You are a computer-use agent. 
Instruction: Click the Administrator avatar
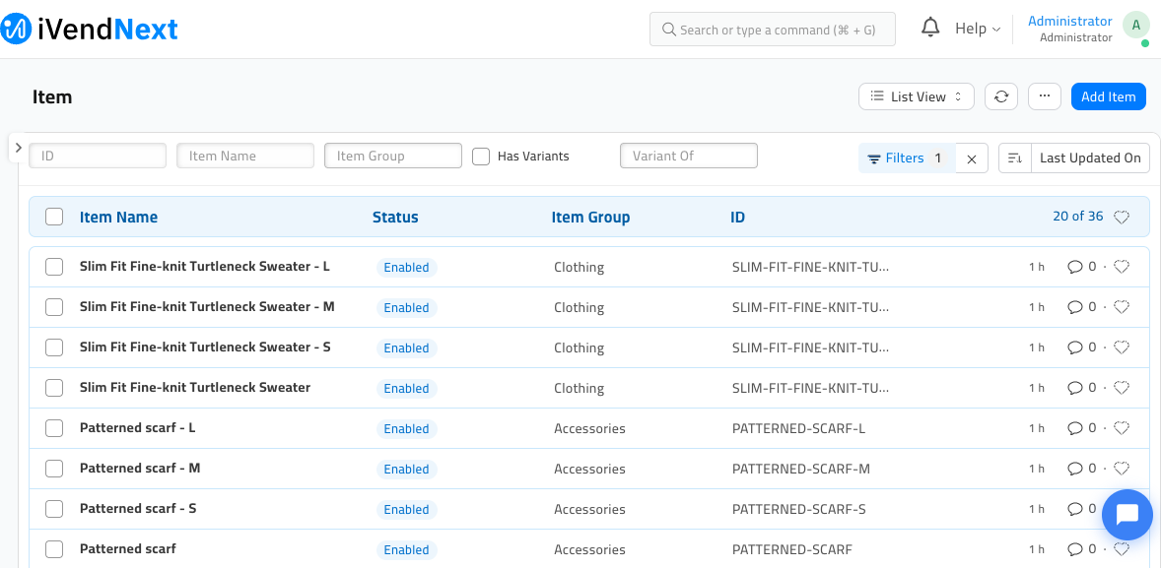click(1135, 26)
